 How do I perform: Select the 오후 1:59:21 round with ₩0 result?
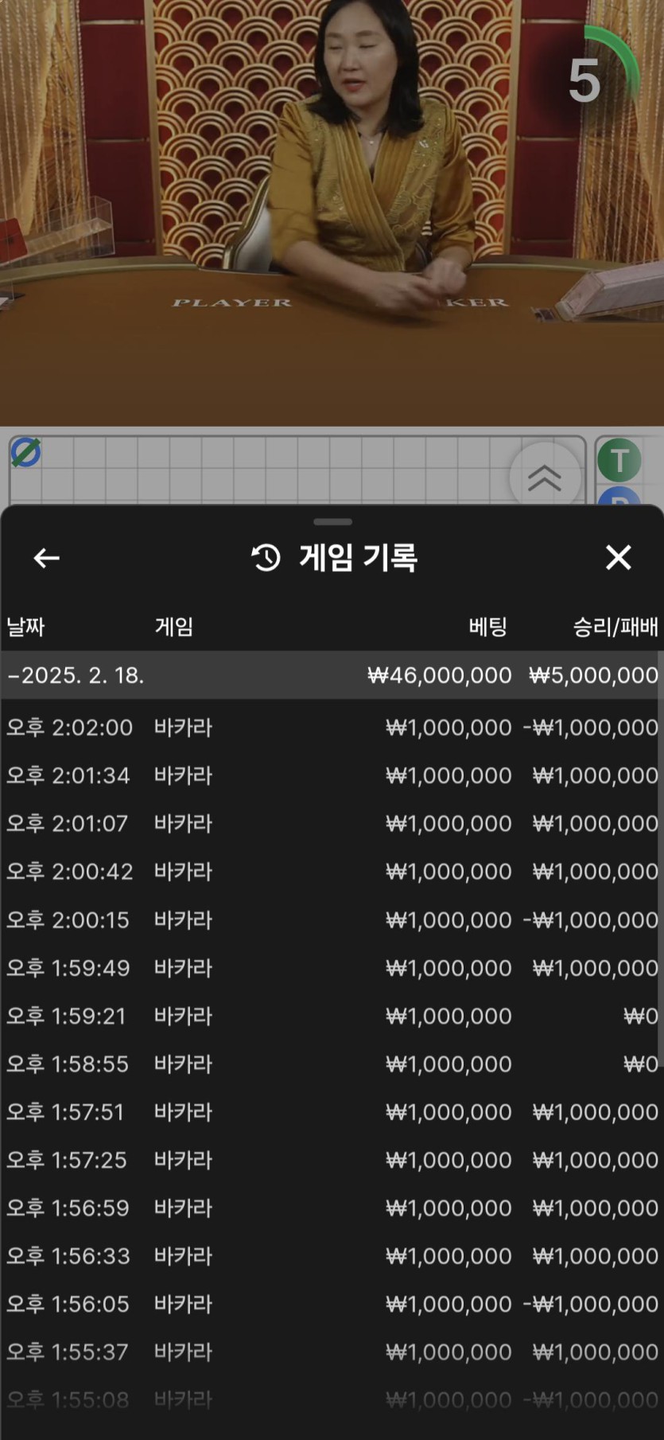[x=332, y=1016]
